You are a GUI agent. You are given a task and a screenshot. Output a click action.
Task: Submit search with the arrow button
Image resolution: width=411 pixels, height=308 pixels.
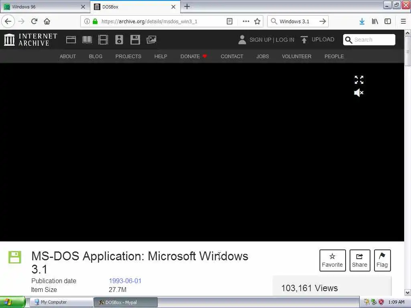pyautogui.click(x=323, y=22)
